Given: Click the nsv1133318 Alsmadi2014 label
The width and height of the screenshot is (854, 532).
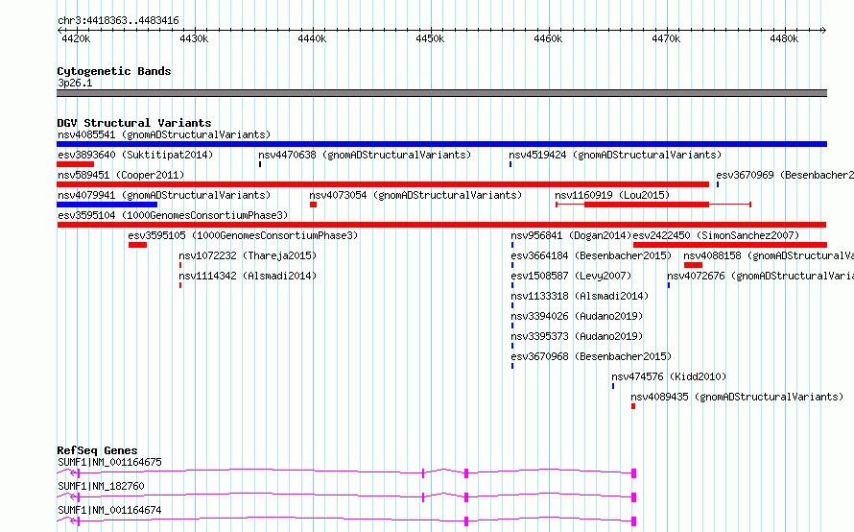Looking at the screenshot, I should click(x=580, y=296).
